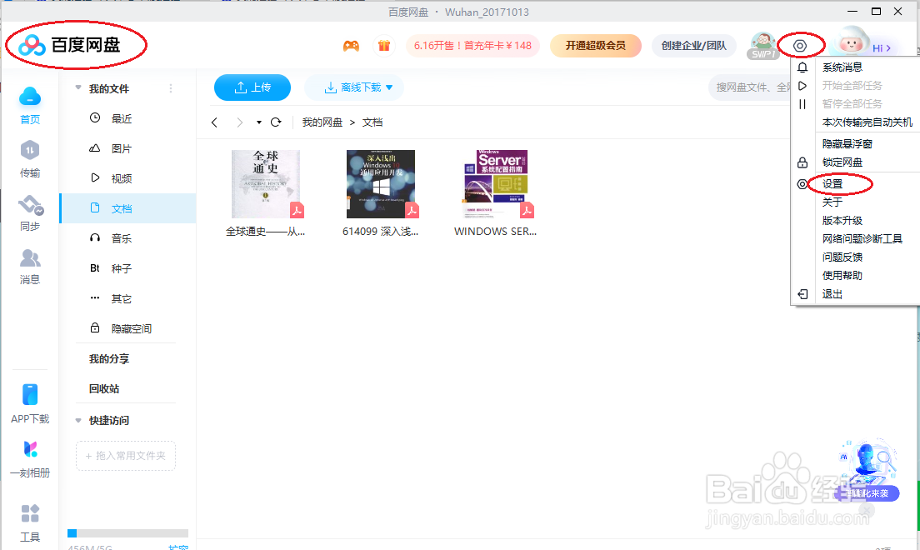Screen dimensions: 920x550
Task: Click the 搜网盘文件 search field
Action: point(751,87)
